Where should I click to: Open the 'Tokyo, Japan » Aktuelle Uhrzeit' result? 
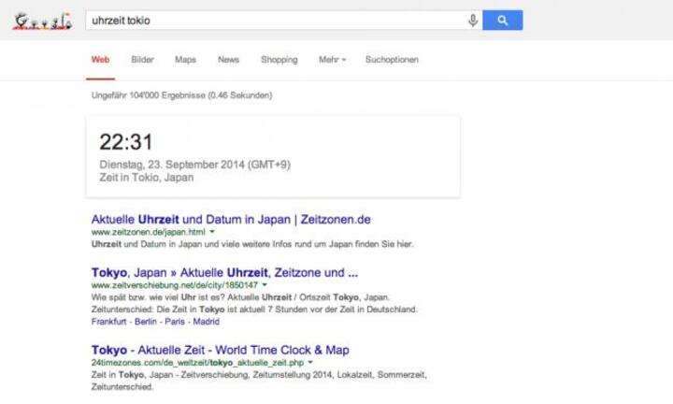224,274
